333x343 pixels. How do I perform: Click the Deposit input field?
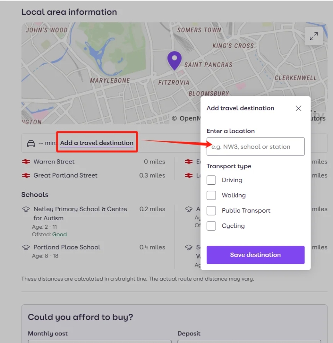tap(249, 341)
